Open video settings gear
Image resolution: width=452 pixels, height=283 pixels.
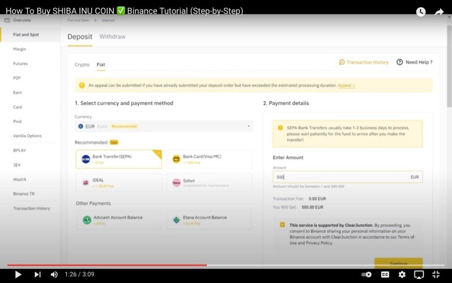click(x=402, y=274)
